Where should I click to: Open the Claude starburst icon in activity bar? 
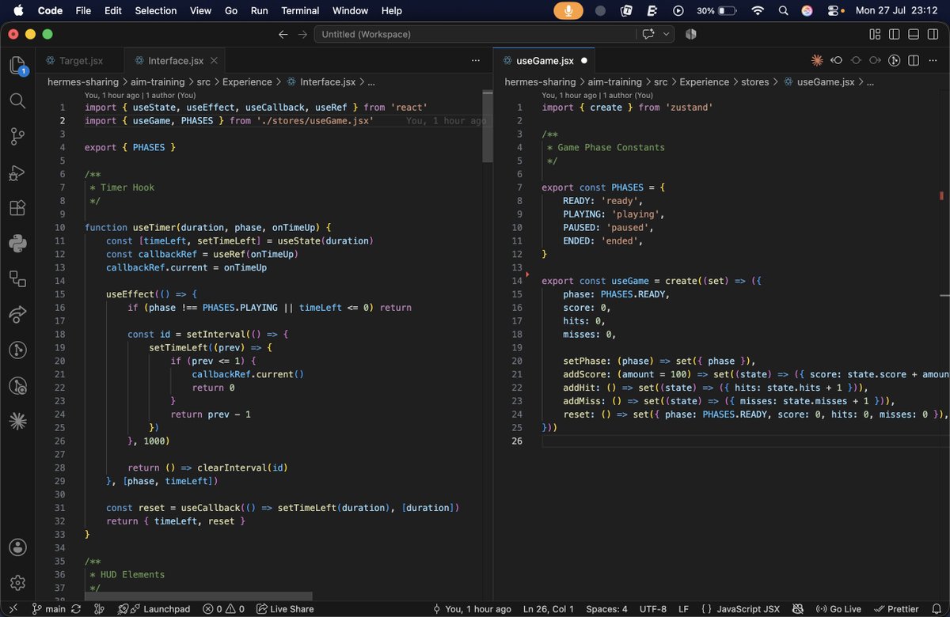tap(17, 421)
